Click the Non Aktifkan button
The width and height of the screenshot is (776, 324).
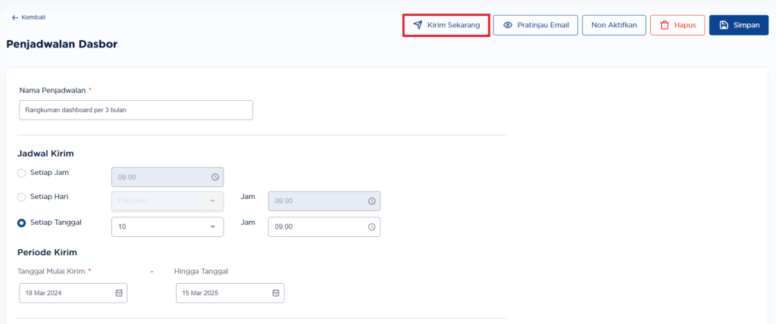(x=614, y=25)
